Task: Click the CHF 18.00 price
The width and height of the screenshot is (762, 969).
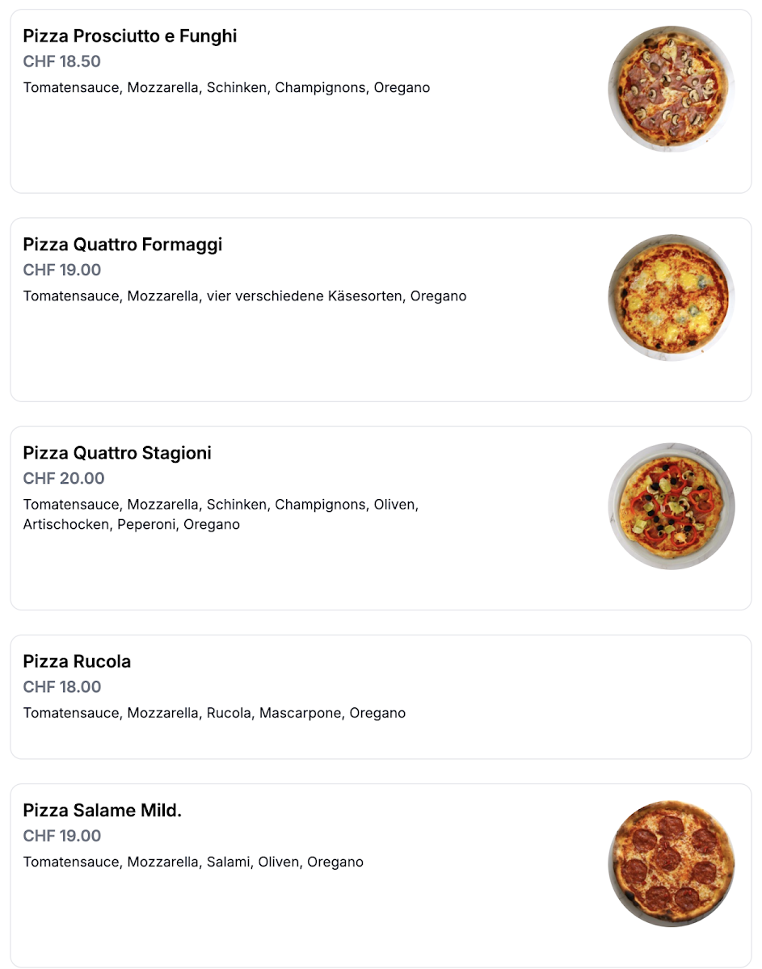Action: pyautogui.click(x=61, y=687)
